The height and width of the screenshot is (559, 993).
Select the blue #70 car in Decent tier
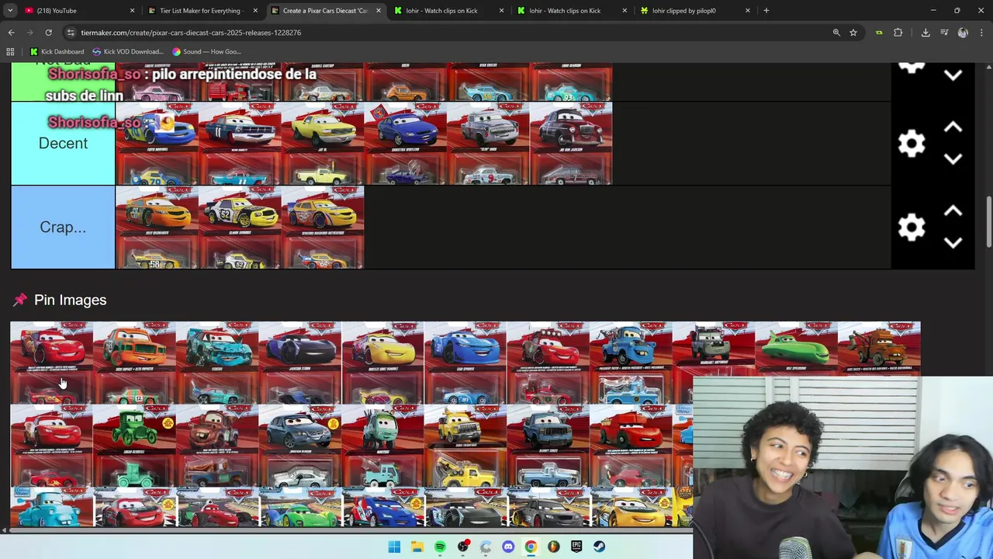coord(157,144)
